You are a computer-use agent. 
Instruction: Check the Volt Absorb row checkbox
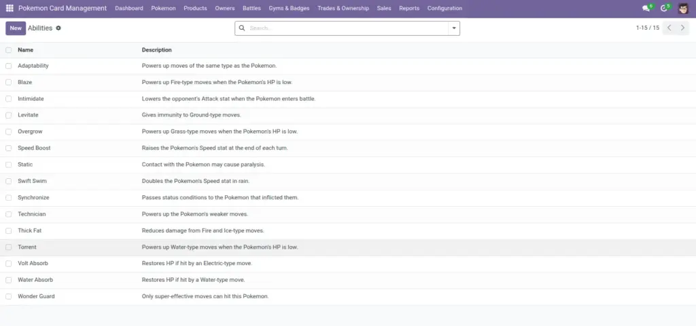[x=8, y=264]
